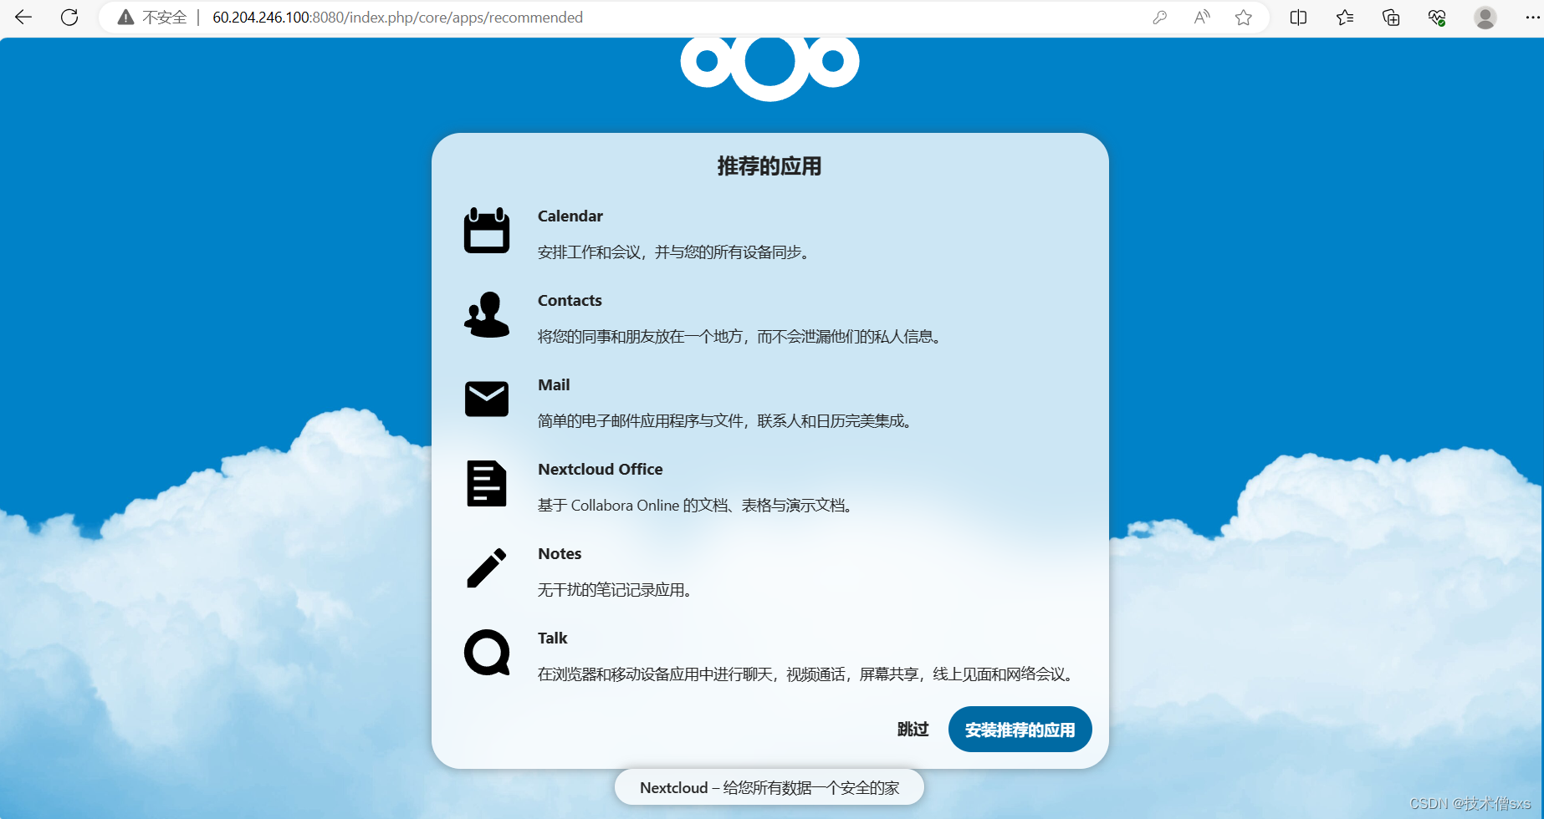Open browser essentials heart icon
The image size is (1544, 819).
click(x=1437, y=17)
